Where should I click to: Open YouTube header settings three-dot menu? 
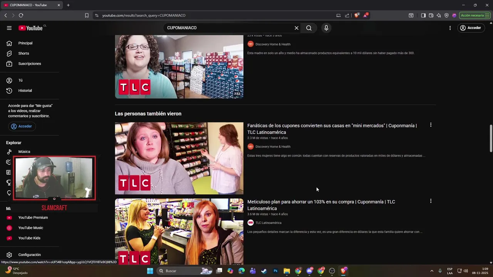pos(450,28)
